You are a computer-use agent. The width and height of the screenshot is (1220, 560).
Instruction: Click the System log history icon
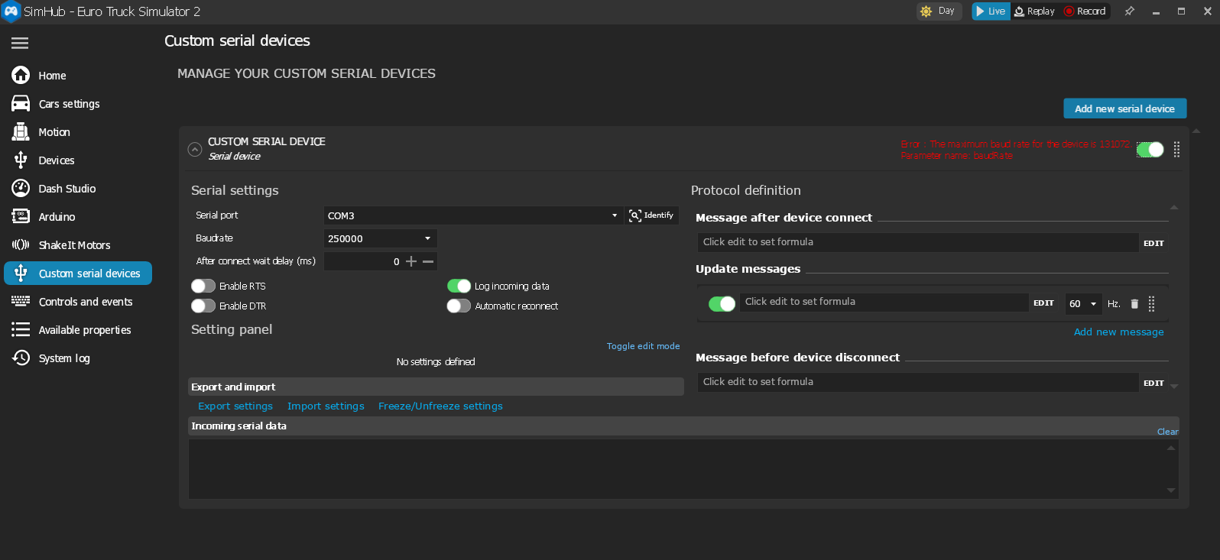21,358
